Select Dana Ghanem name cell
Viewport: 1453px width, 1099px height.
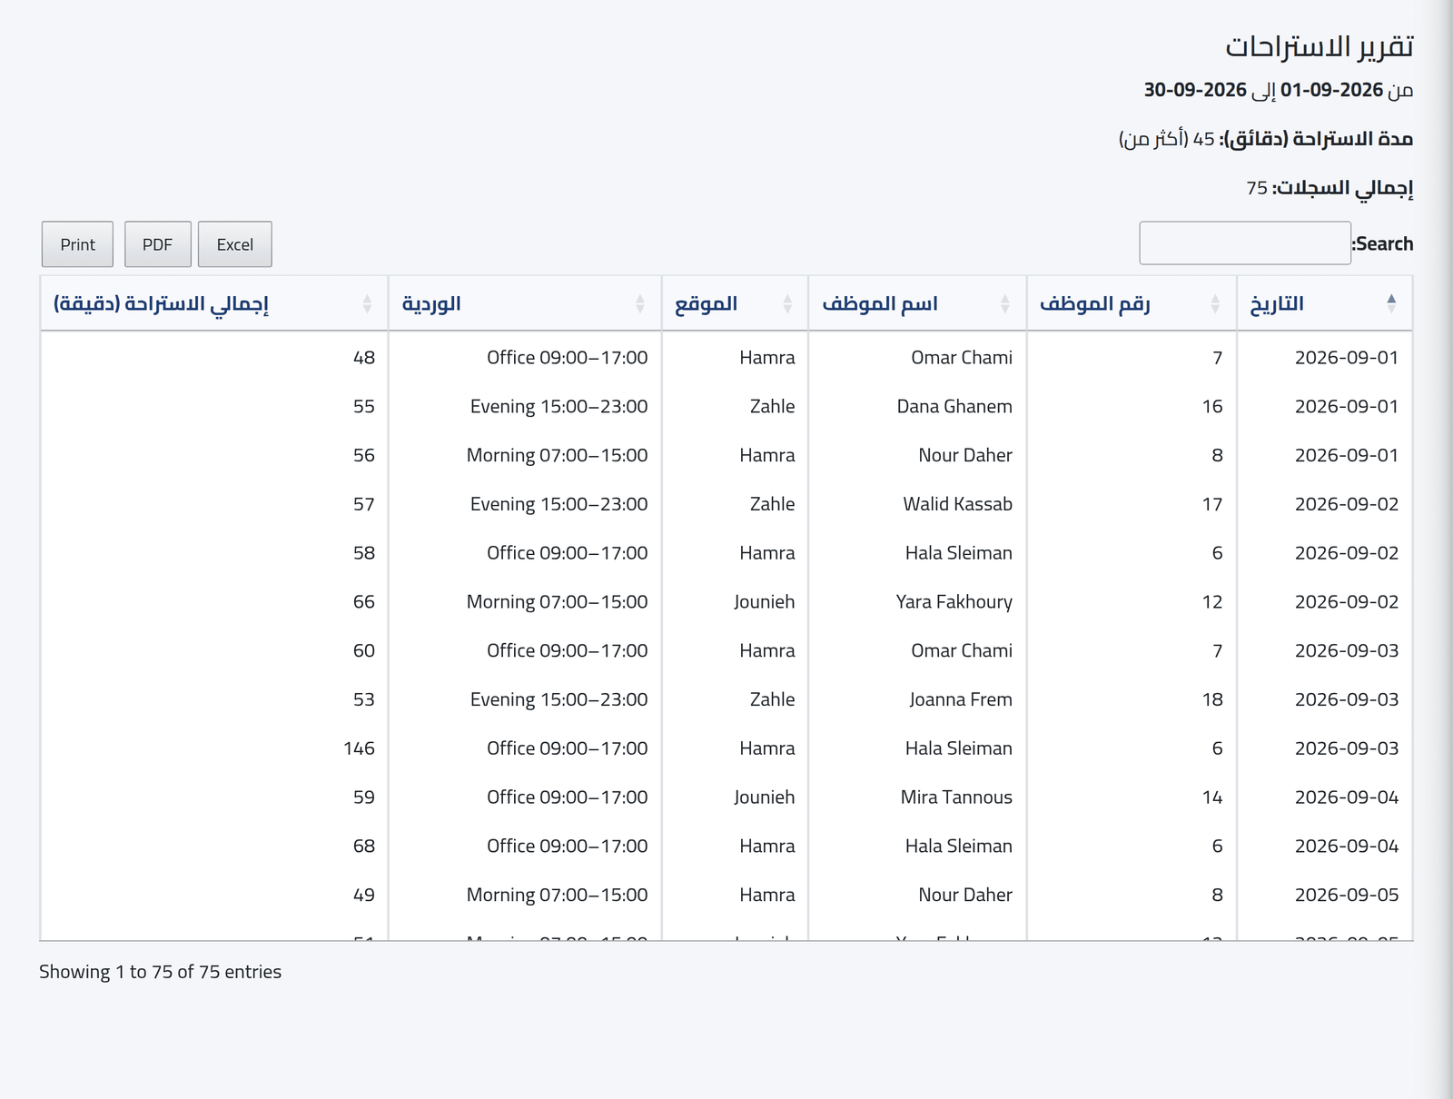pyautogui.click(x=954, y=406)
